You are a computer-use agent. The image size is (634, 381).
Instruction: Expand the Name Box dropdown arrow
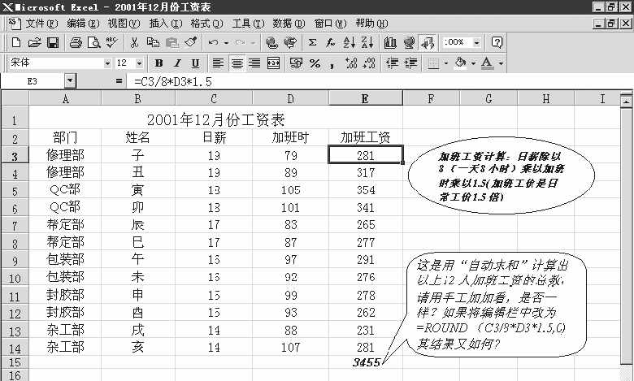(71, 81)
